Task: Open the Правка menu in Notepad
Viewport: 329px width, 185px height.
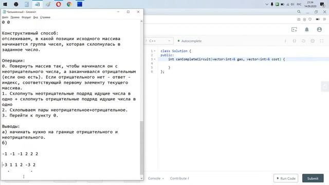Action: 15,17
